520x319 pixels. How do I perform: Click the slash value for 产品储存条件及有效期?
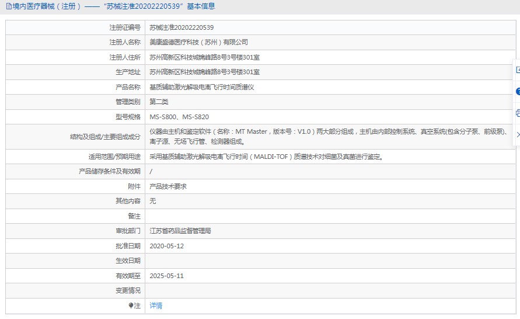click(151, 171)
